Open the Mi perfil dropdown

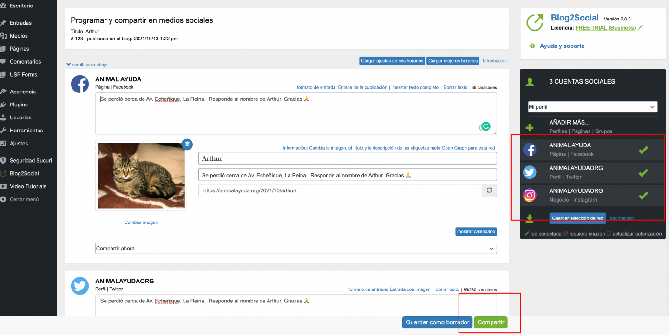[x=592, y=107]
